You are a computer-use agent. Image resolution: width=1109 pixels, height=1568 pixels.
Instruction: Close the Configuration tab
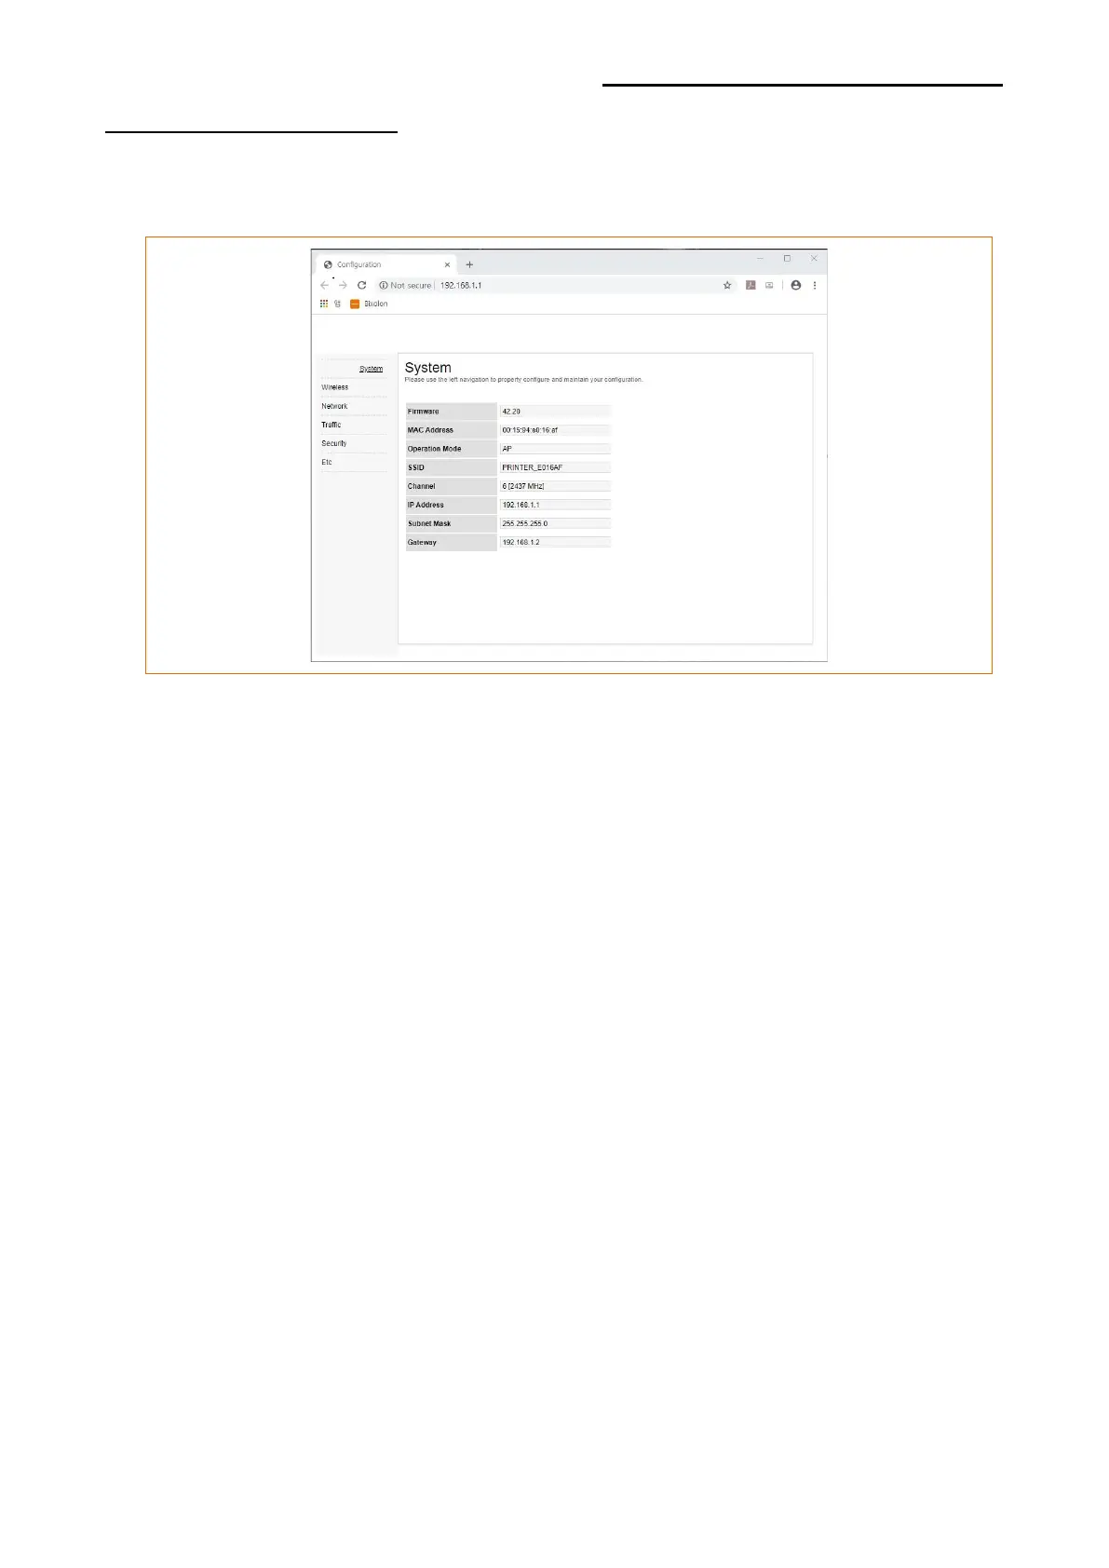click(x=447, y=264)
